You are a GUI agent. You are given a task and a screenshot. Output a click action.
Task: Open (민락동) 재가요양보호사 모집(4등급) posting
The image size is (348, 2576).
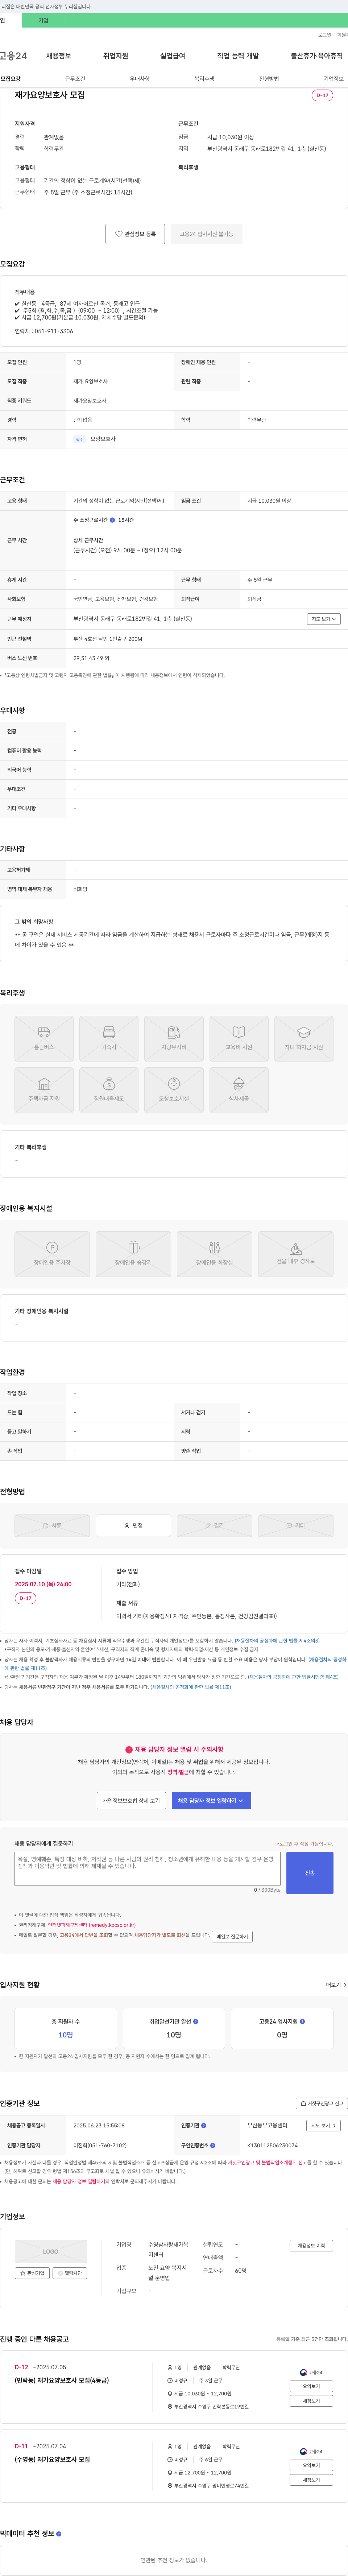click(62, 2381)
